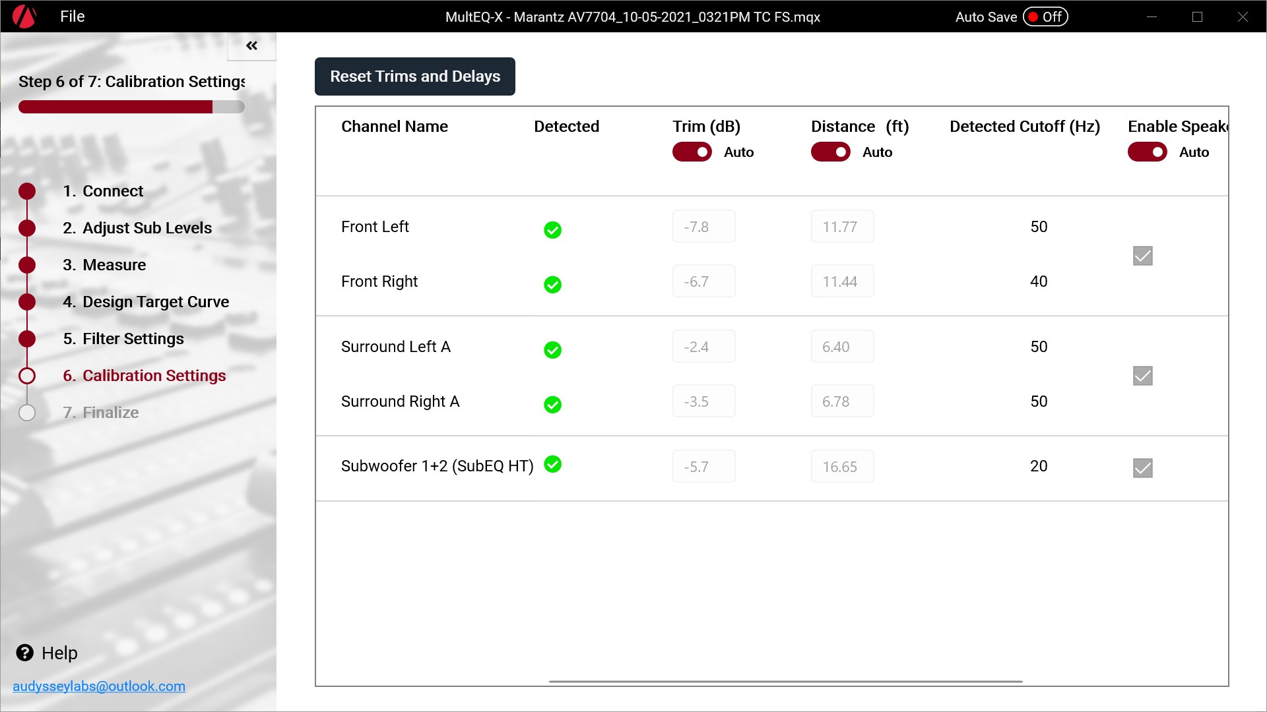Uncheck the Subwoofer enable checkbox

[1142, 468]
